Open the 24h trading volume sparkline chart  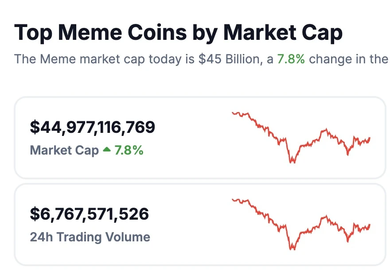pos(300,224)
